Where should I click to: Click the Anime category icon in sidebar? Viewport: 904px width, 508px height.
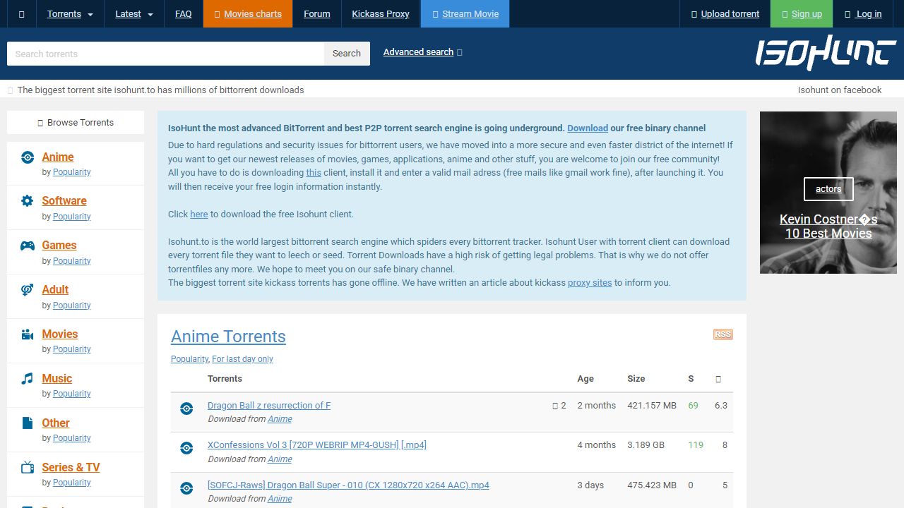pos(28,157)
